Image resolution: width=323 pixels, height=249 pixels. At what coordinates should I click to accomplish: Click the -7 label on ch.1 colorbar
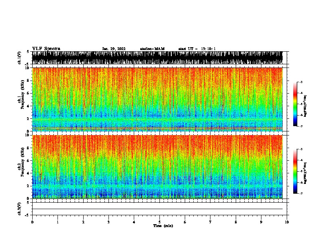pos(301,126)
